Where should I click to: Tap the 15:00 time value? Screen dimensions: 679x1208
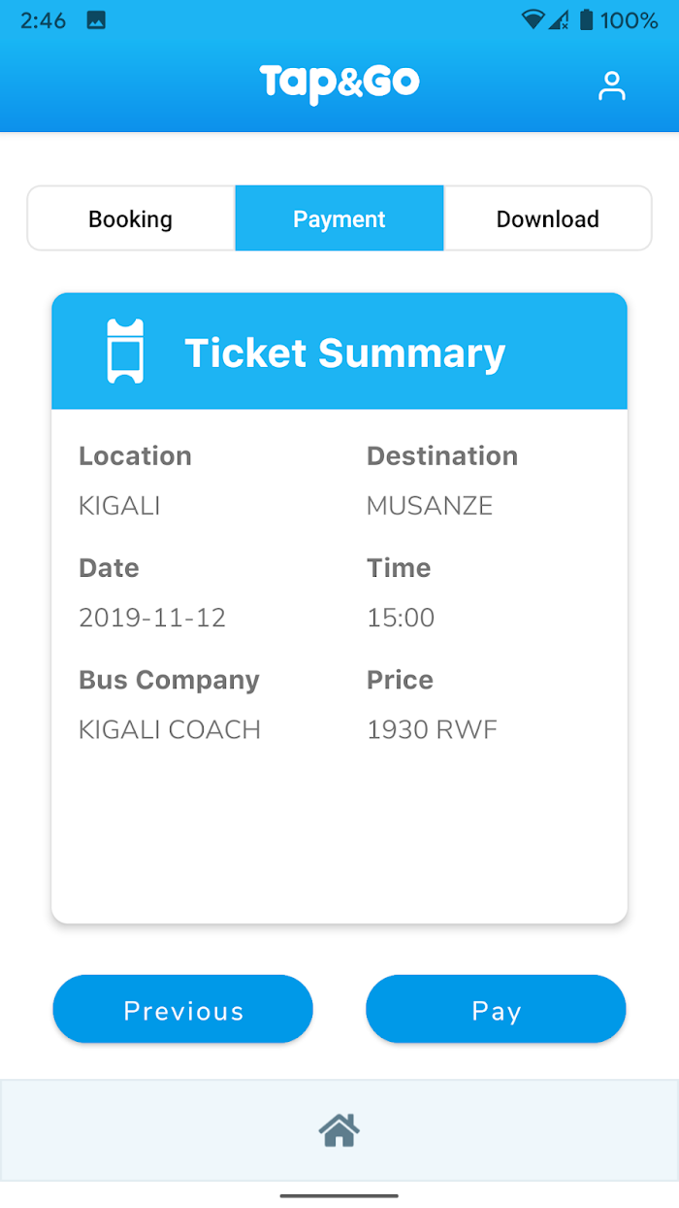click(x=401, y=618)
